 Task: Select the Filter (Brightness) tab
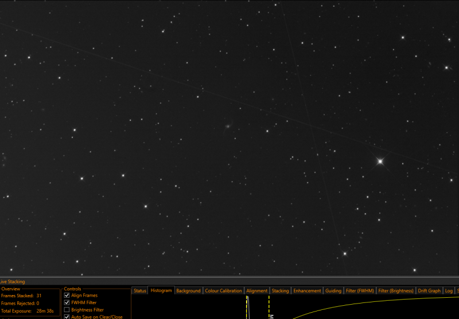click(x=396, y=291)
